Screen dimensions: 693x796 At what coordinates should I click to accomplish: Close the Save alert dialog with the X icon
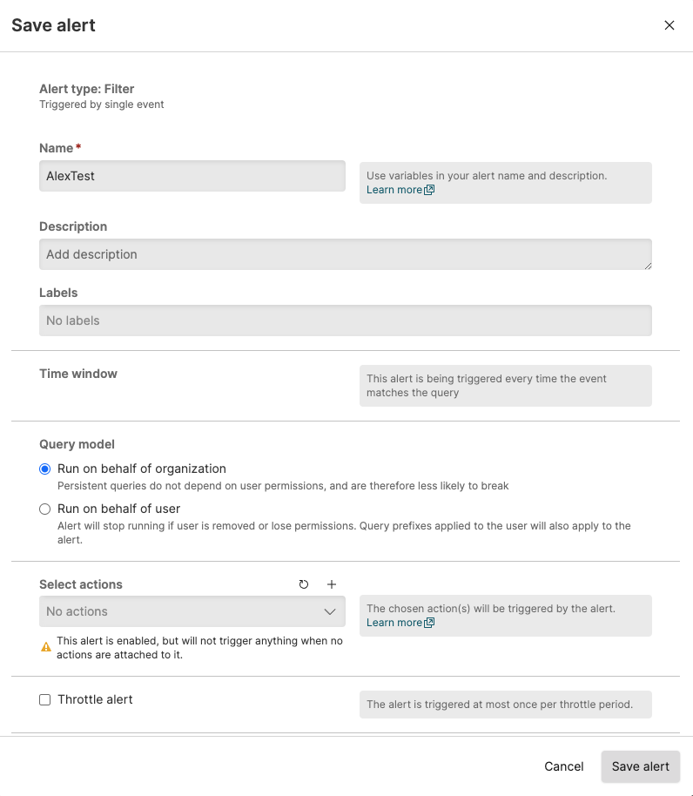tap(669, 25)
